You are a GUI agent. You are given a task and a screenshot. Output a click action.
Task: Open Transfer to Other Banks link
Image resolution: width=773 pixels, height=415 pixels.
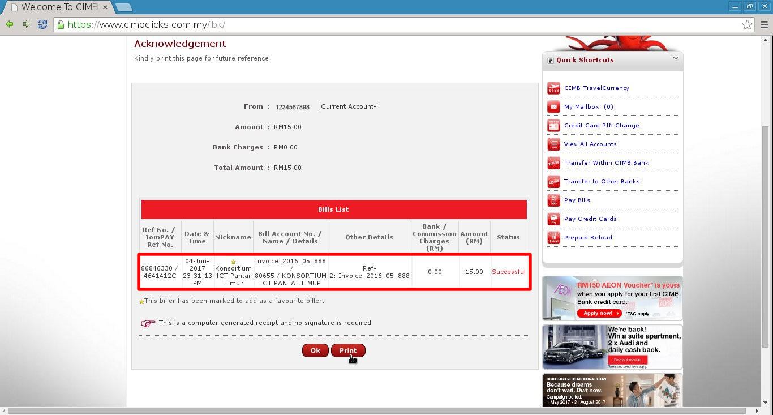(602, 182)
